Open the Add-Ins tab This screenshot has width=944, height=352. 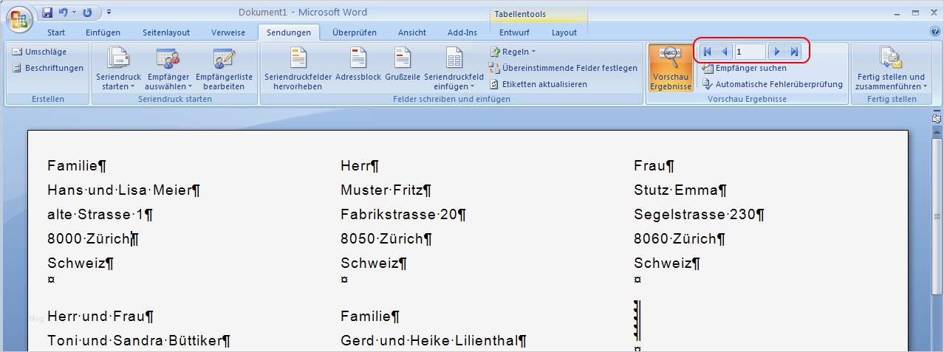tap(462, 32)
